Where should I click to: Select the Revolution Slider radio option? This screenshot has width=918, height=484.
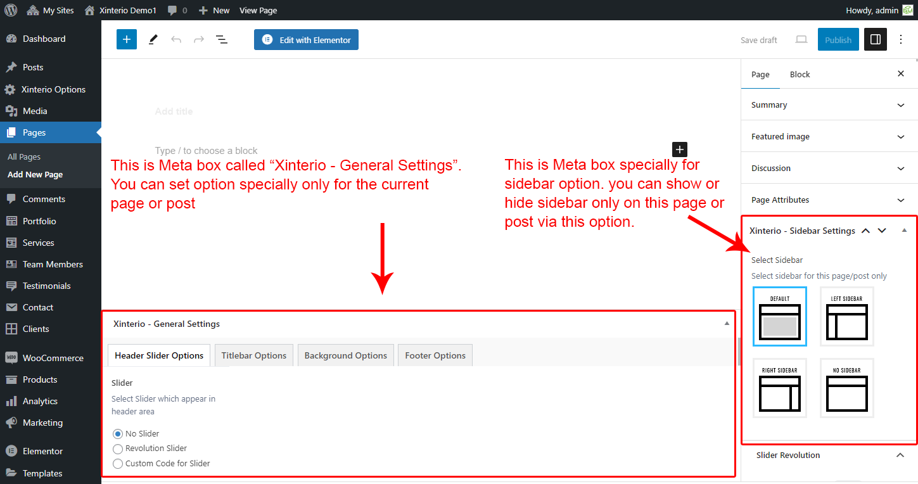[117, 449]
